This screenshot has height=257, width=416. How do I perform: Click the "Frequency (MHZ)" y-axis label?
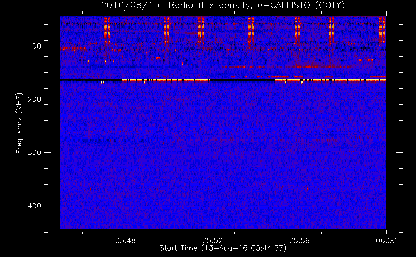(19, 123)
